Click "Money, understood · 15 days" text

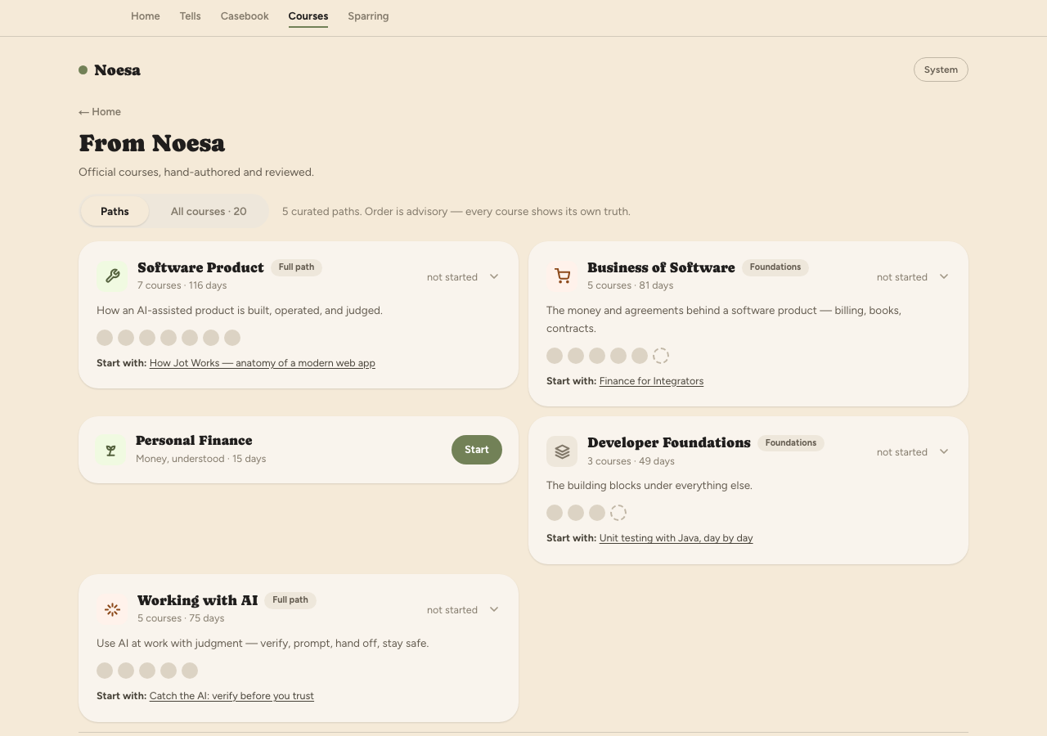[x=200, y=459]
